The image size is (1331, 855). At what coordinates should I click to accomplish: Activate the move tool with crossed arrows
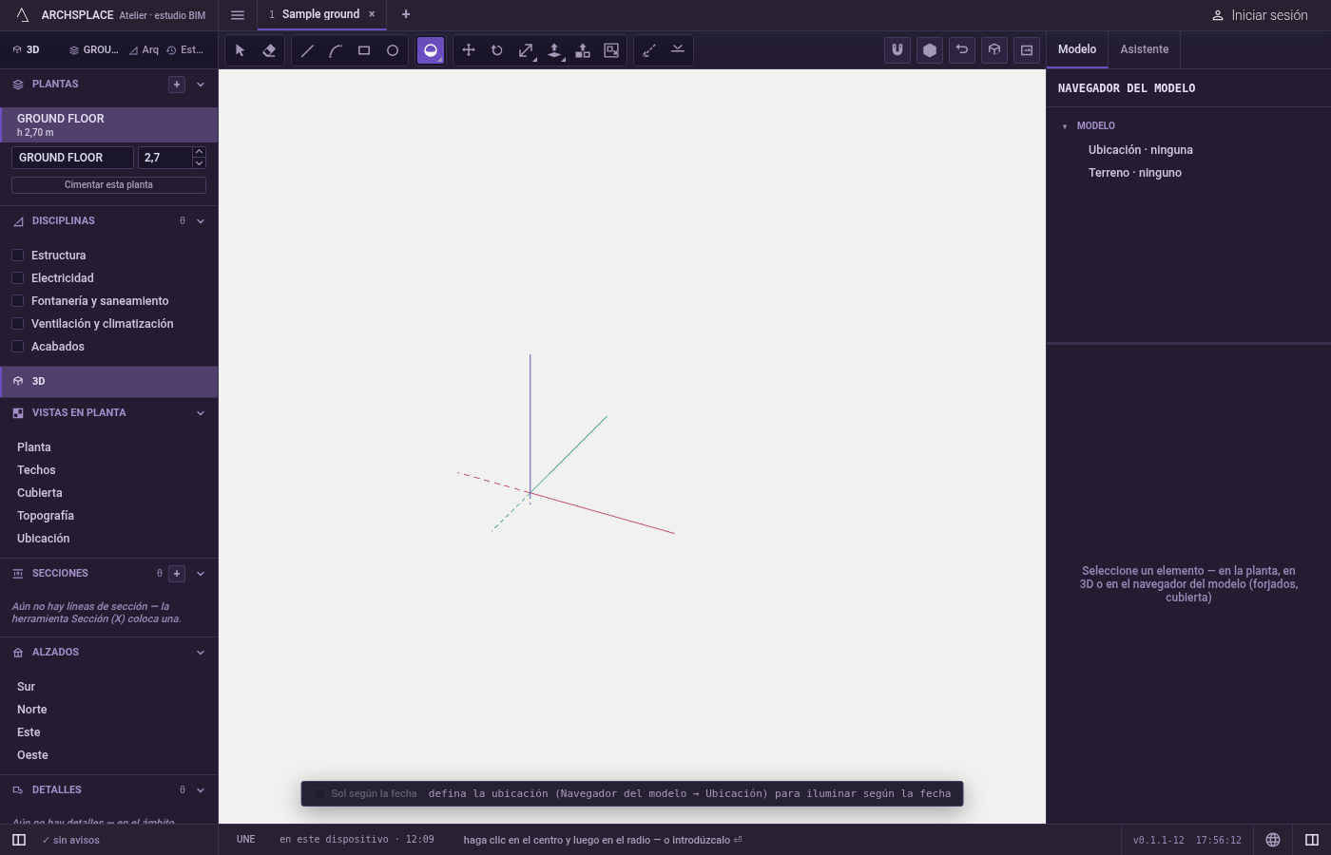469,50
